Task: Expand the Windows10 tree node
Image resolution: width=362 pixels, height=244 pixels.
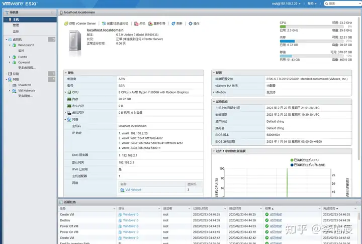Action: point(10,45)
